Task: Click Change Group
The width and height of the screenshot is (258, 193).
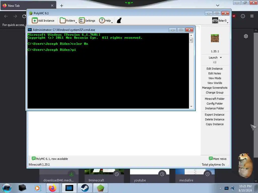Action: click(215, 92)
